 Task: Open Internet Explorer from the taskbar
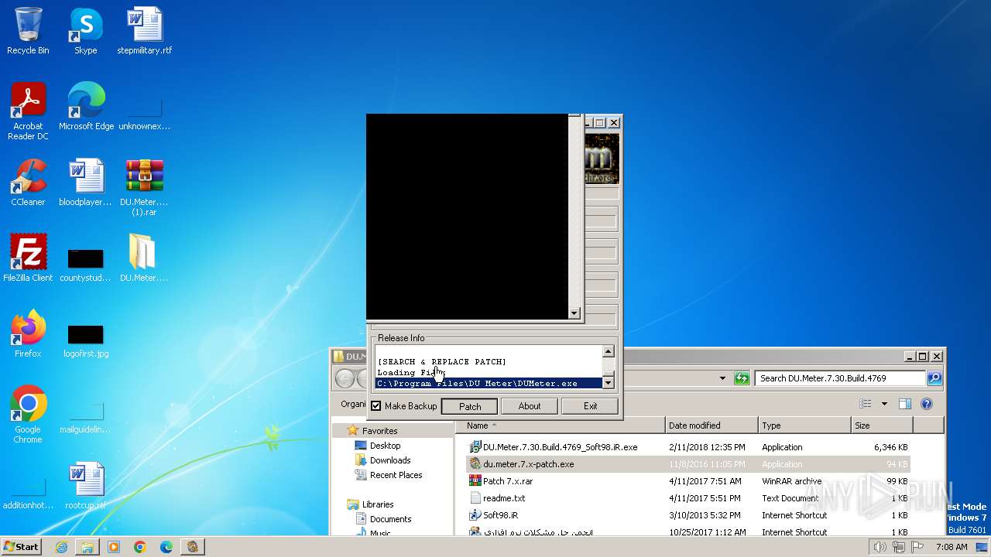click(x=61, y=547)
